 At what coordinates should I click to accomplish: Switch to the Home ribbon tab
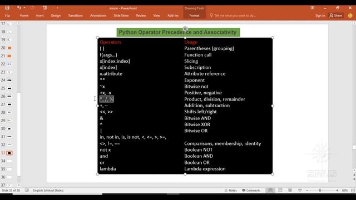24,16
